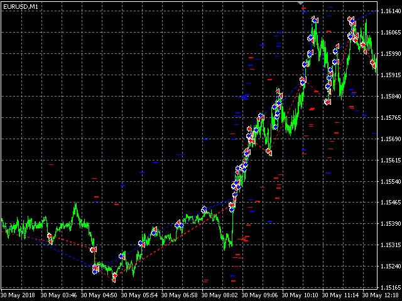Click the EURUSD,M1 chart symbol label
402x301 pixels.
(21, 7)
